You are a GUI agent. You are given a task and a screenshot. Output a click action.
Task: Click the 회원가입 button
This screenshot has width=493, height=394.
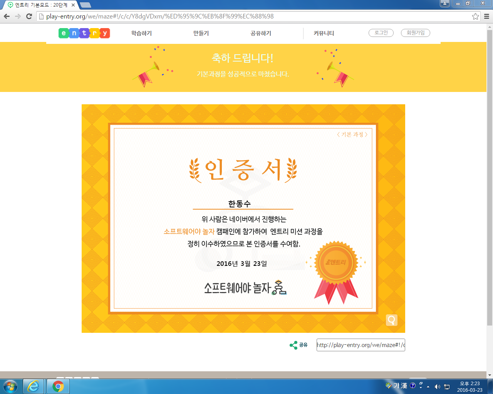click(416, 33)
